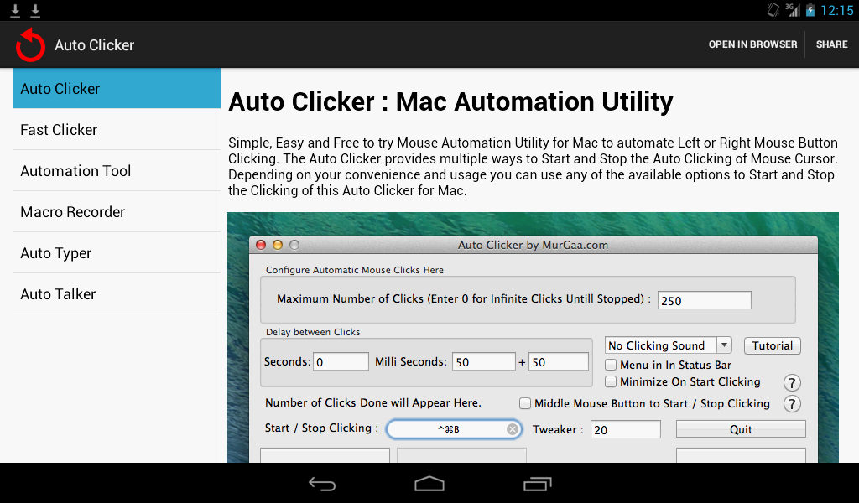Click the second Milli Seconds field after plus
This screenshot has width=859, height=503.
[558, 362]
